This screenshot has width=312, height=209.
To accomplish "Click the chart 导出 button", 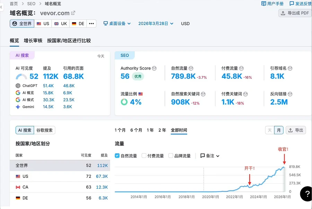I will [296, 130].
